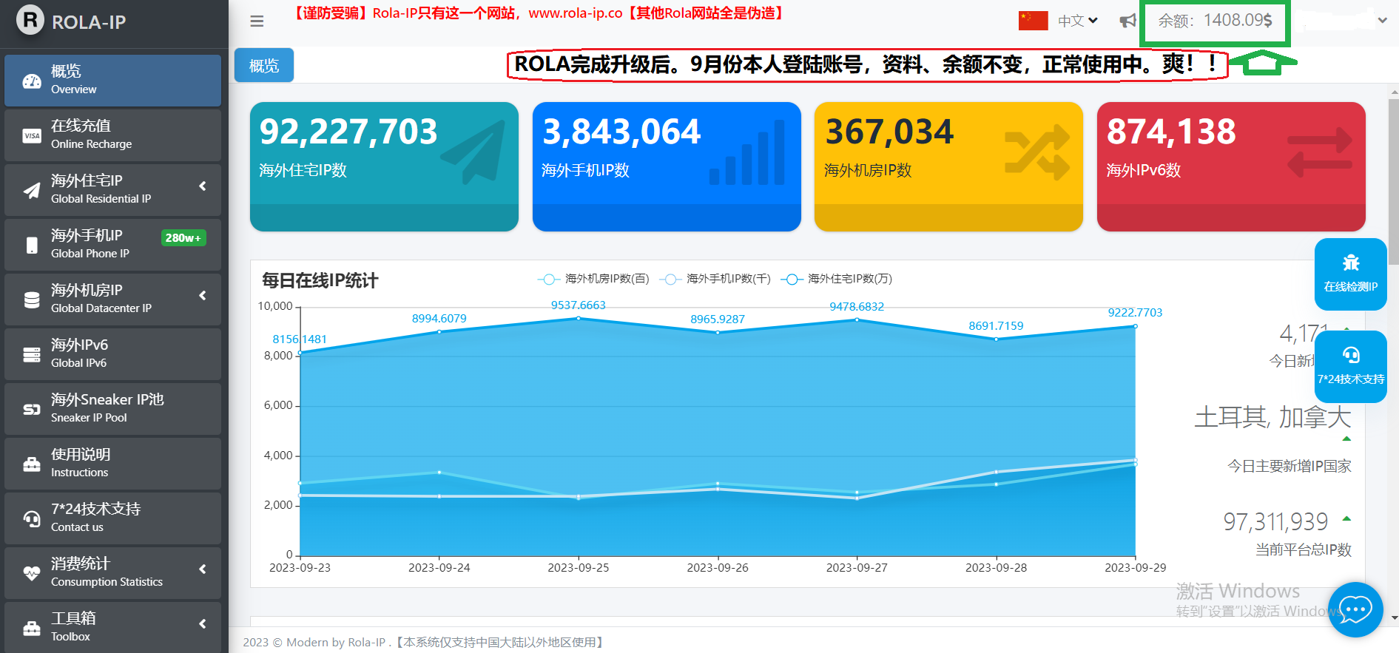Click the Global Datacenter IP database icon
Screen dimensions: 1399x653
click(32, 300)
